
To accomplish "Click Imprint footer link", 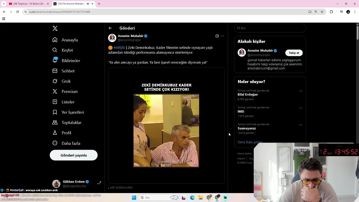I will pyautogui.click(x=241, y=159).
